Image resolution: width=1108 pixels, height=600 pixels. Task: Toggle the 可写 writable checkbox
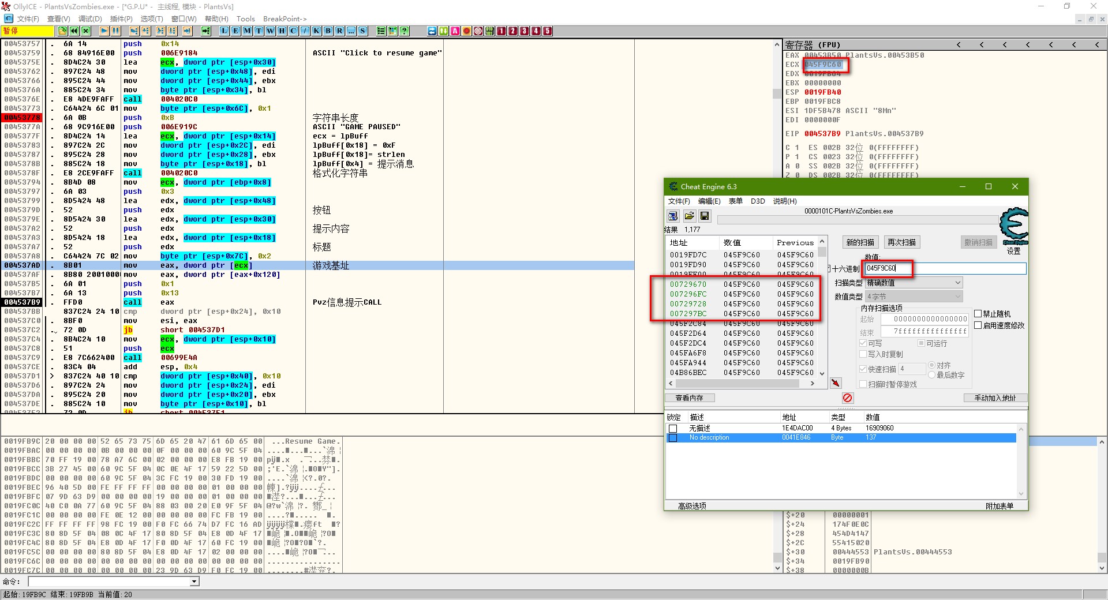[x=863, y=343]
